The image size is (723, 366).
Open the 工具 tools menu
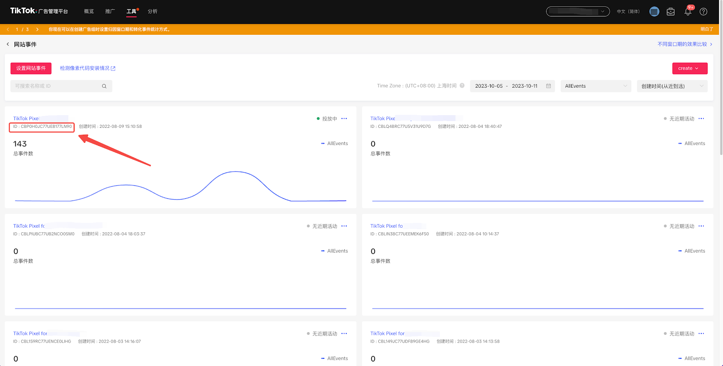click(131, 11)
